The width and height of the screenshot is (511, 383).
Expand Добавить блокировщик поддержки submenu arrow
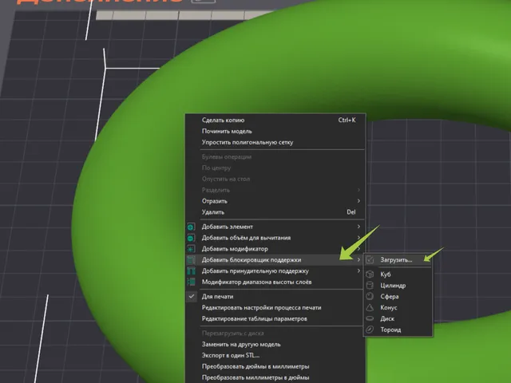(358, 260)
